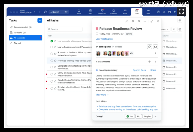Expand the Going response options chevron

pyautogui.click(x=156, y=116)
